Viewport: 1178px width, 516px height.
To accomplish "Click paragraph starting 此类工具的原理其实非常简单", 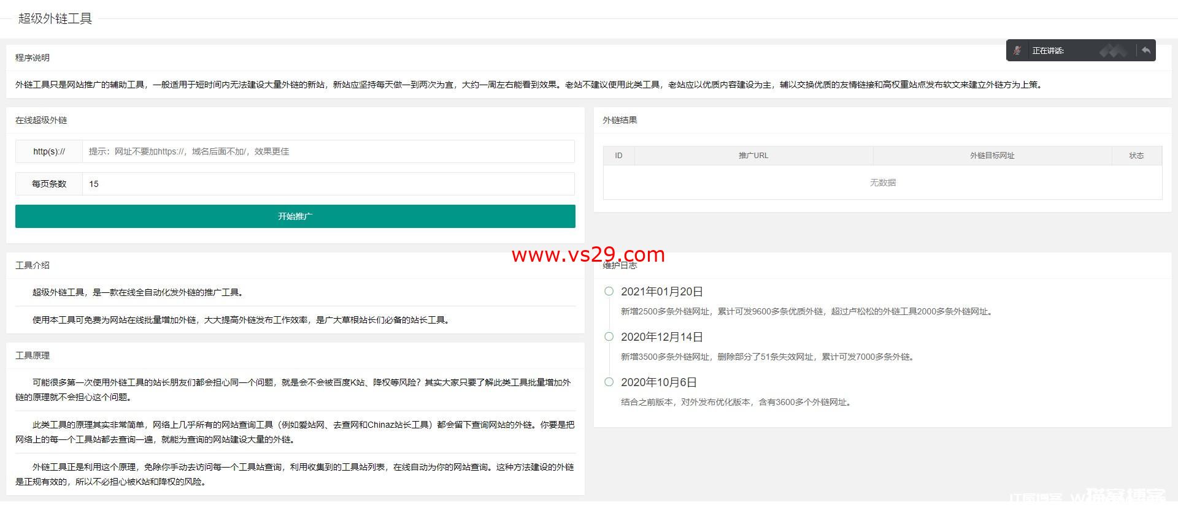I will pyautogui.click(x=294, y=432).
